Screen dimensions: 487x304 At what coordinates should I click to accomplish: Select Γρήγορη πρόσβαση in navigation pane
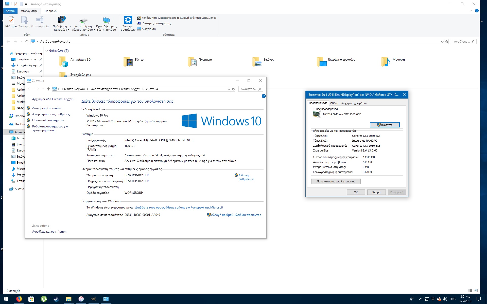pyautogui.click(x=28, y=53)
